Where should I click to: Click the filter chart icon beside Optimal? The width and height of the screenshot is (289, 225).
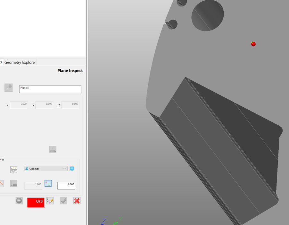(14, 170)
